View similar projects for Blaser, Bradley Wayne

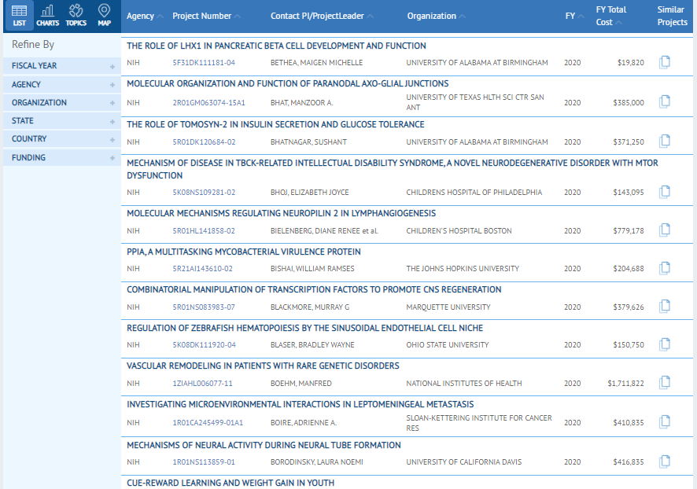point(665,344)
